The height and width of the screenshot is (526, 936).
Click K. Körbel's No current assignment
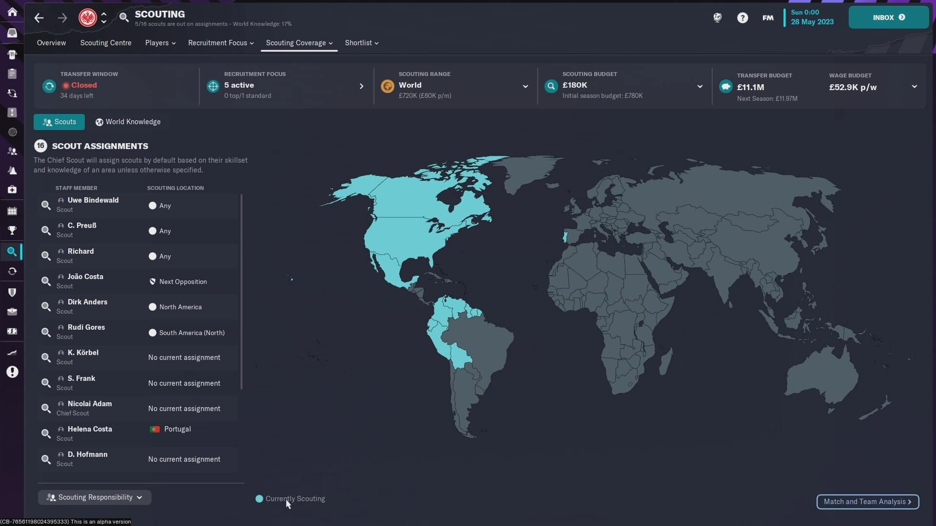[x=184, y=357]
